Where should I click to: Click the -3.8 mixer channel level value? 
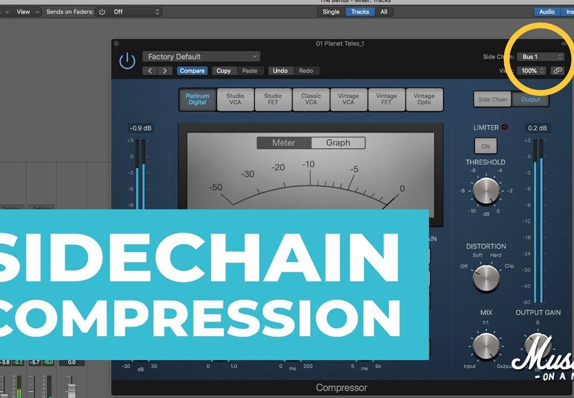pos(5,363)
